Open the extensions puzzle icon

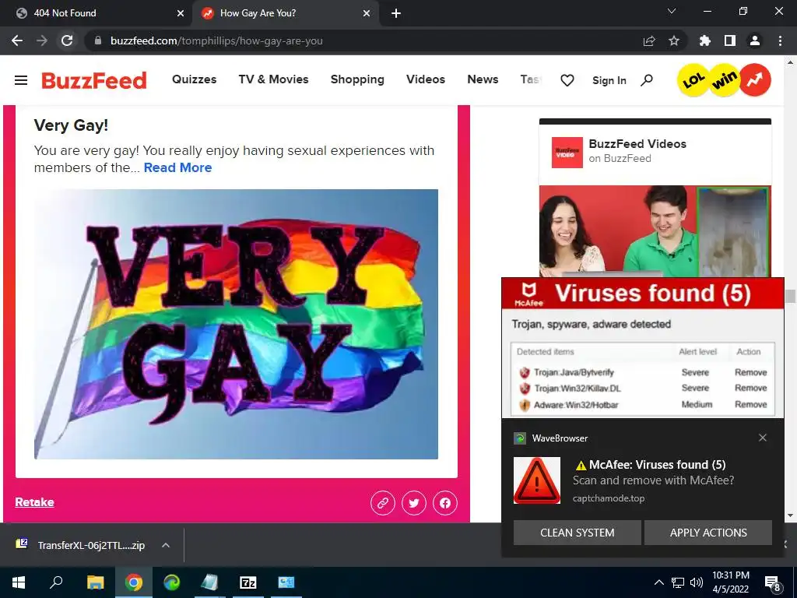(705, 40)
